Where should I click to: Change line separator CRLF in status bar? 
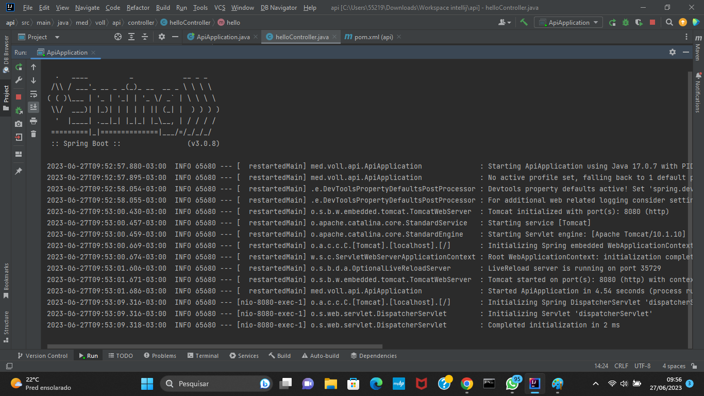point(621,366)
